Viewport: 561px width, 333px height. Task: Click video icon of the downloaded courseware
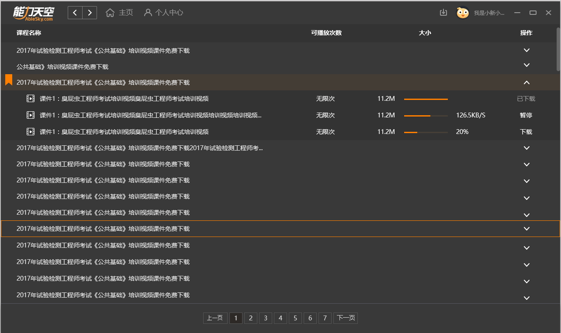coord(31,99)
